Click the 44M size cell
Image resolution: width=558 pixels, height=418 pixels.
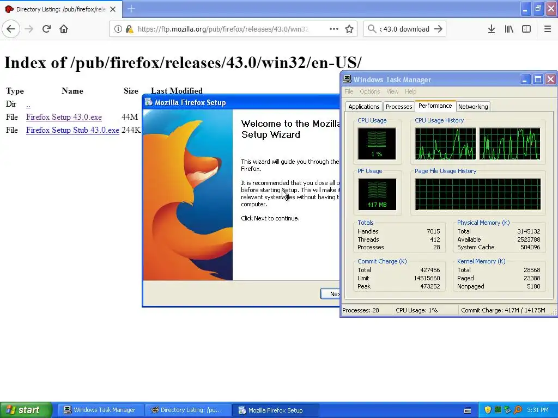(130, 117)
